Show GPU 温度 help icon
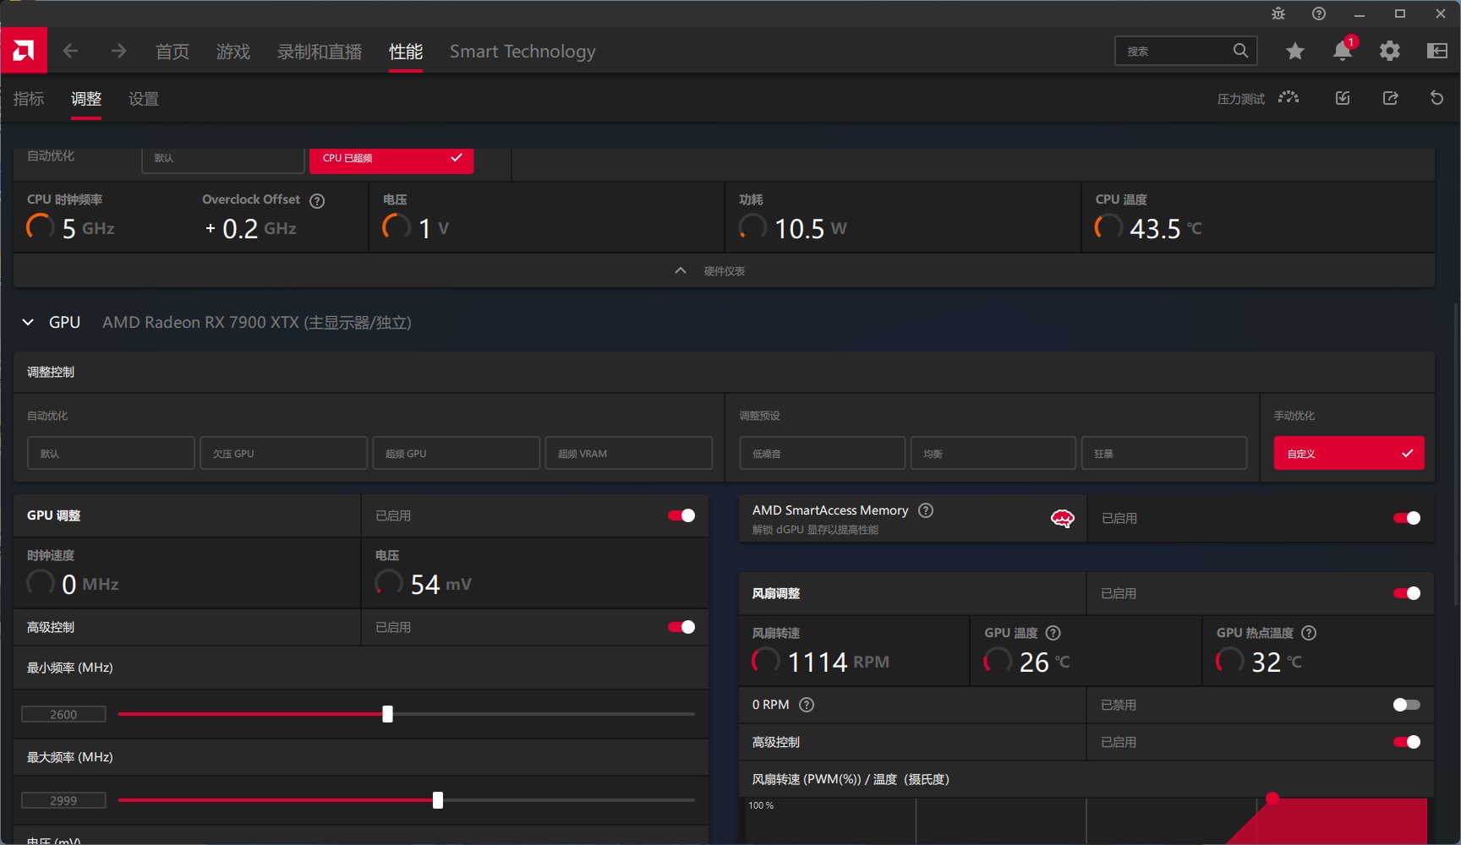1461x845 pixels. click(1053, 633)
